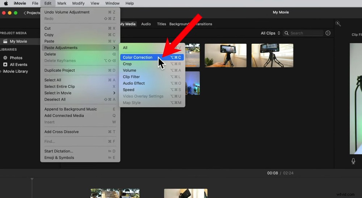Open the Help menu
Viewport: 362px width, 198px height.
[130, 3]
